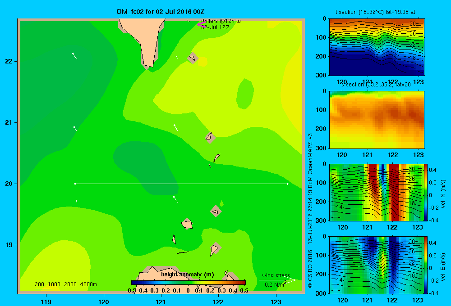
Task: Click the vel. N colorbar strip
Action: coord(426,192)
